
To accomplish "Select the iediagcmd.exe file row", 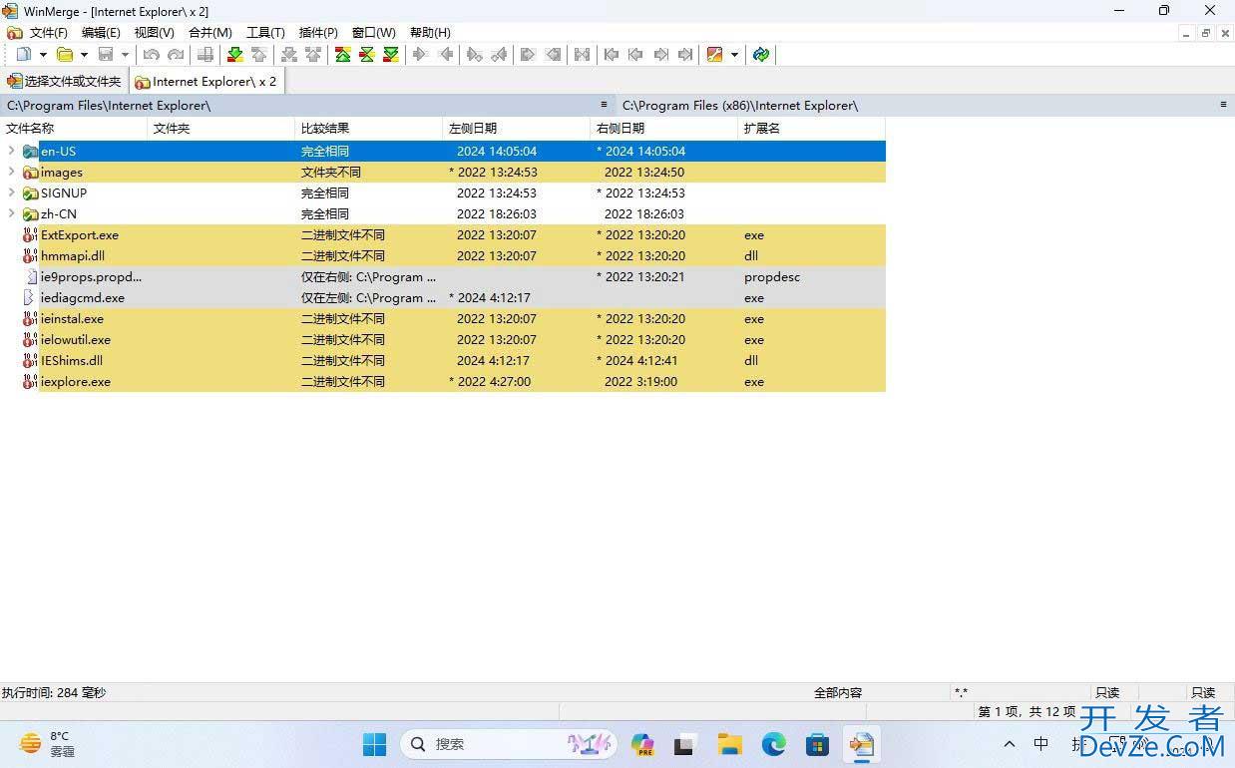I will point(443,297).
